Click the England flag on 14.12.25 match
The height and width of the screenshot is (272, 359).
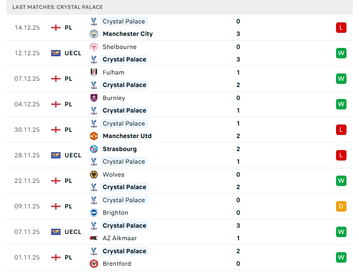[56, 28]
